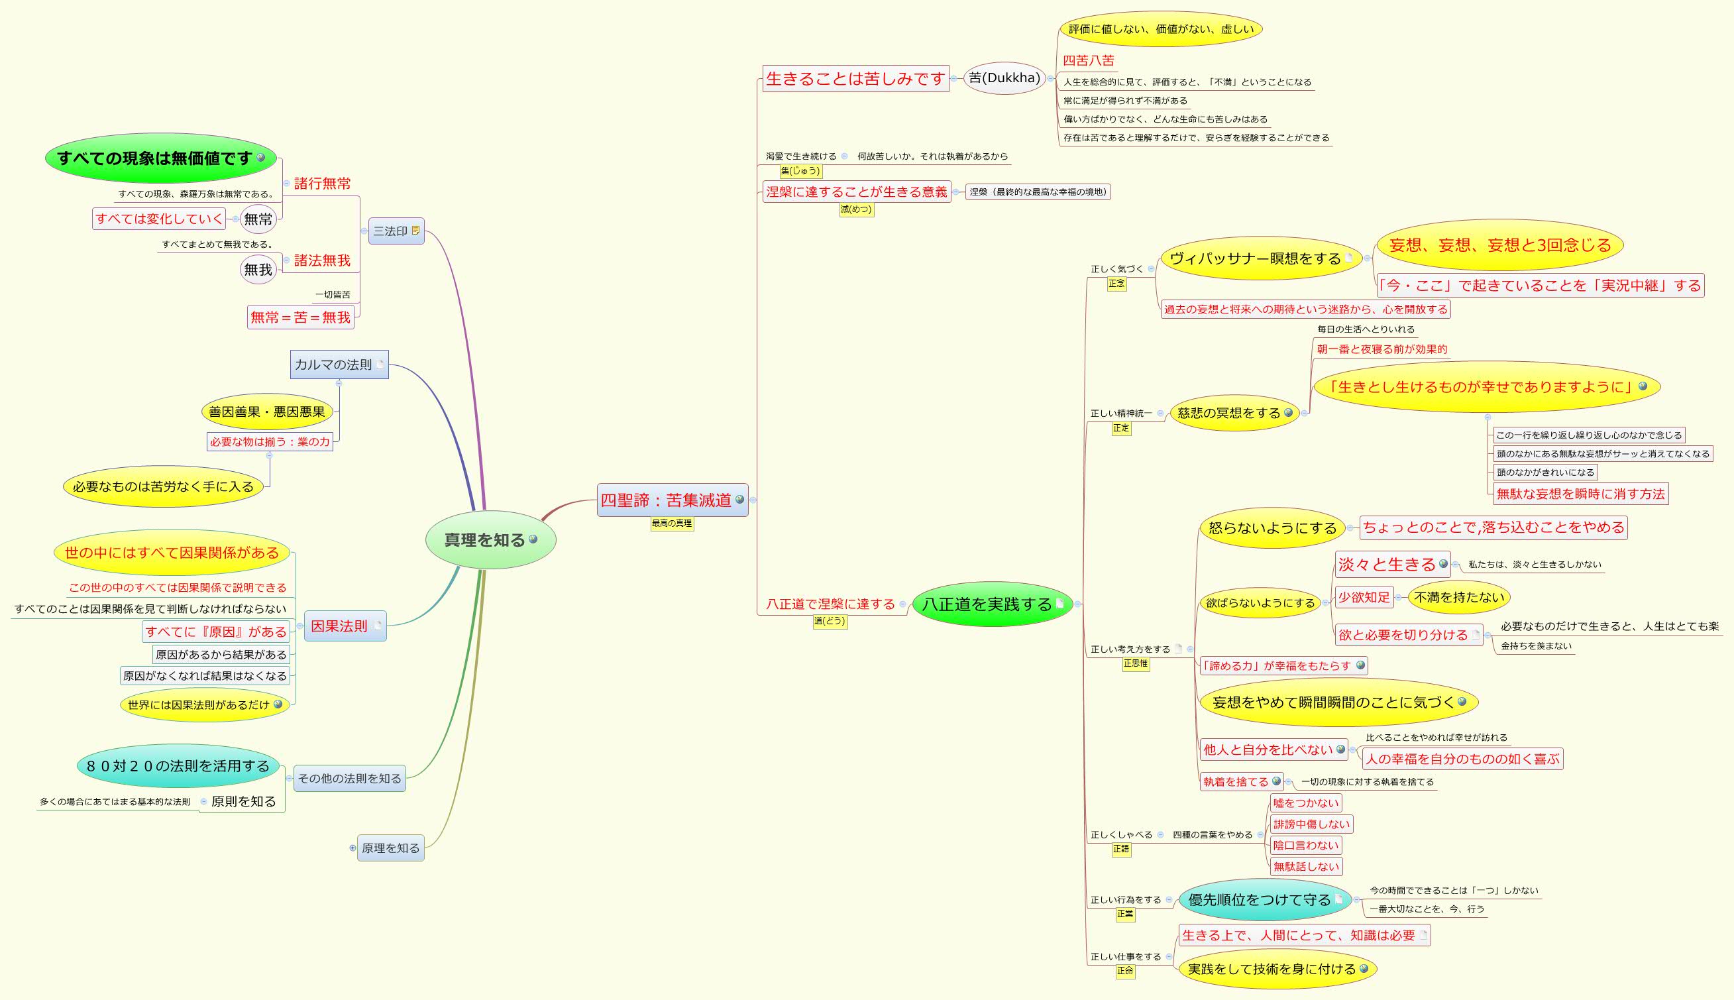Click globe icon on 淡々と生きる node
The image size is (1734, 1000).
click(x=1443, y=564)
